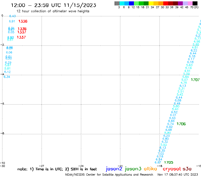Click the wave height value 6.12
Image resolution: width=201 pixels, height=177 pixels.
click(7, 72)
